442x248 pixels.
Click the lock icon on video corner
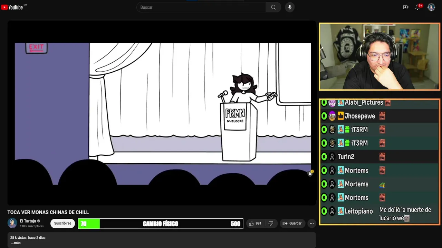[x=310, y=173]
